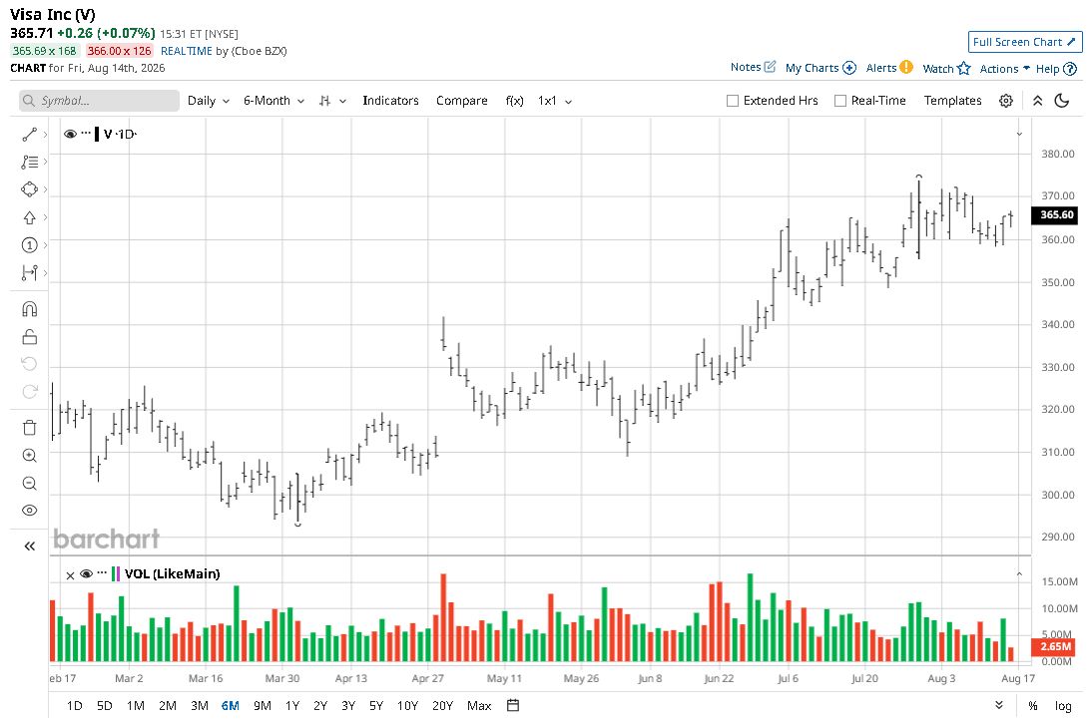Remove the VOL indicator with X
This screenshot has width=1089, height=724.
pos(70,575)
